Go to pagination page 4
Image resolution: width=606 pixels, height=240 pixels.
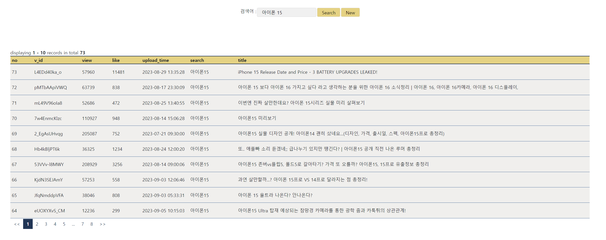[55, 224]
